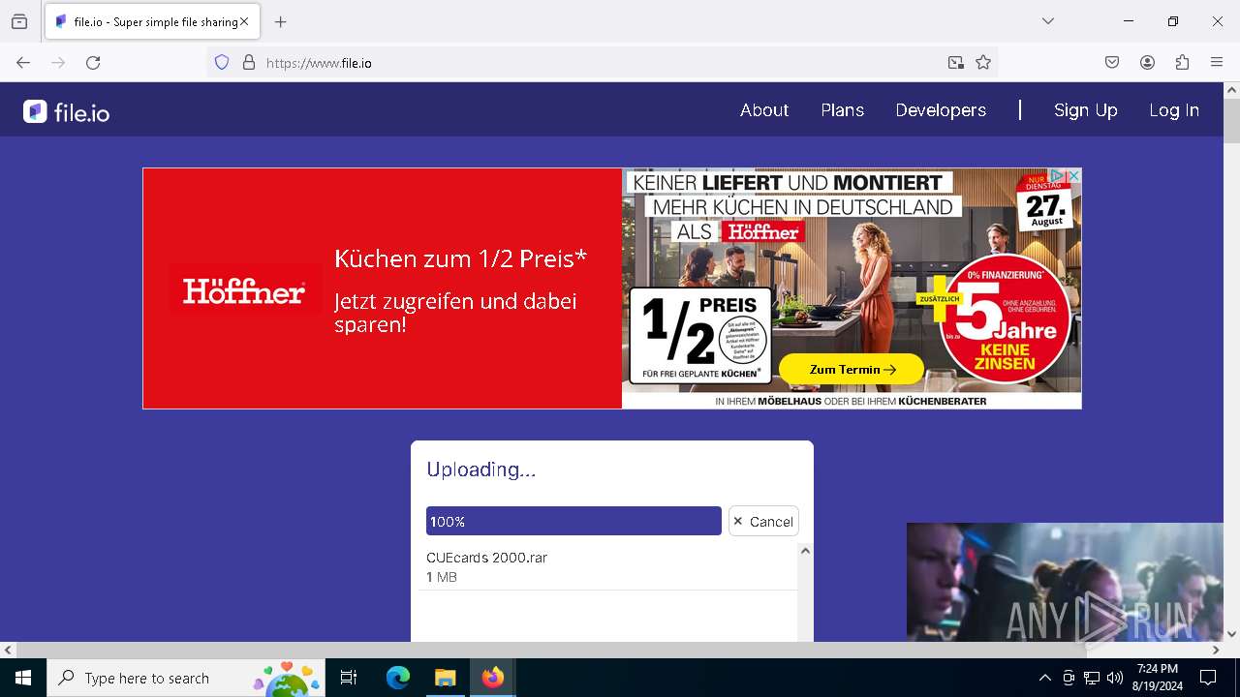Image resolution: width=1240 pixels, height=697 pixels.
Task: Open a new browser tab
Action: pyautogui.click(x=281, y=21)
